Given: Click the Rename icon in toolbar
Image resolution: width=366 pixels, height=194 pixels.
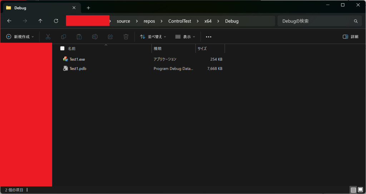Looking at the screenshot, I should point(95,37).
